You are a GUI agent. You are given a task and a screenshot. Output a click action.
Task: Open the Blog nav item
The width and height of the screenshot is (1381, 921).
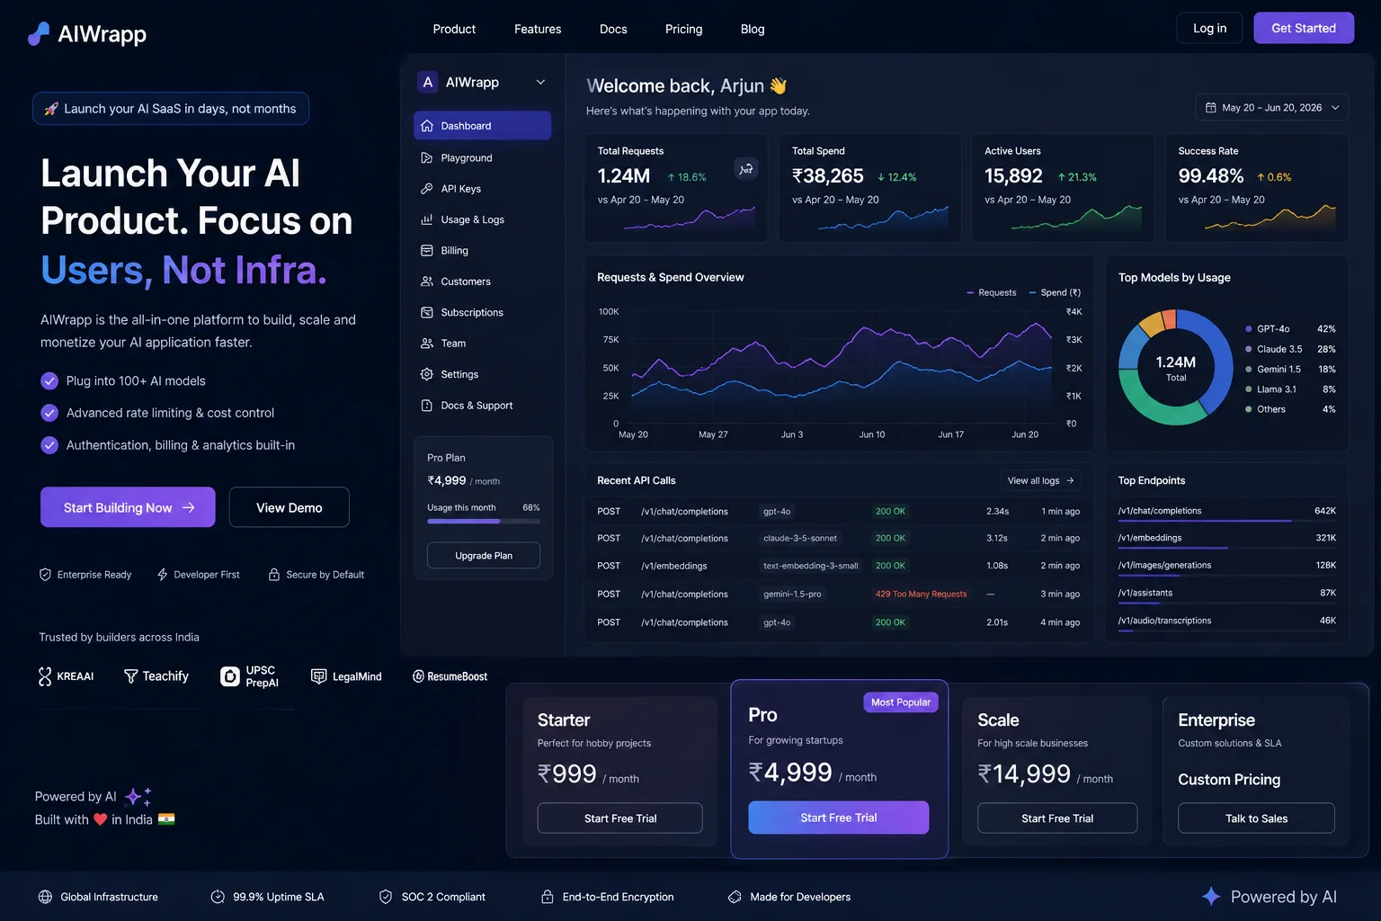tap(753, 29)
